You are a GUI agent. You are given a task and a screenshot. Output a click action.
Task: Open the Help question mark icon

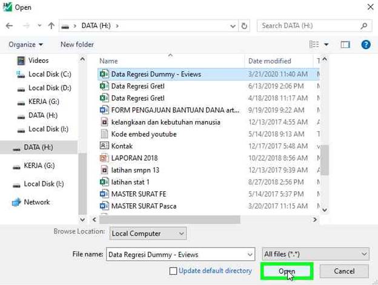click(x=365, y=44)
